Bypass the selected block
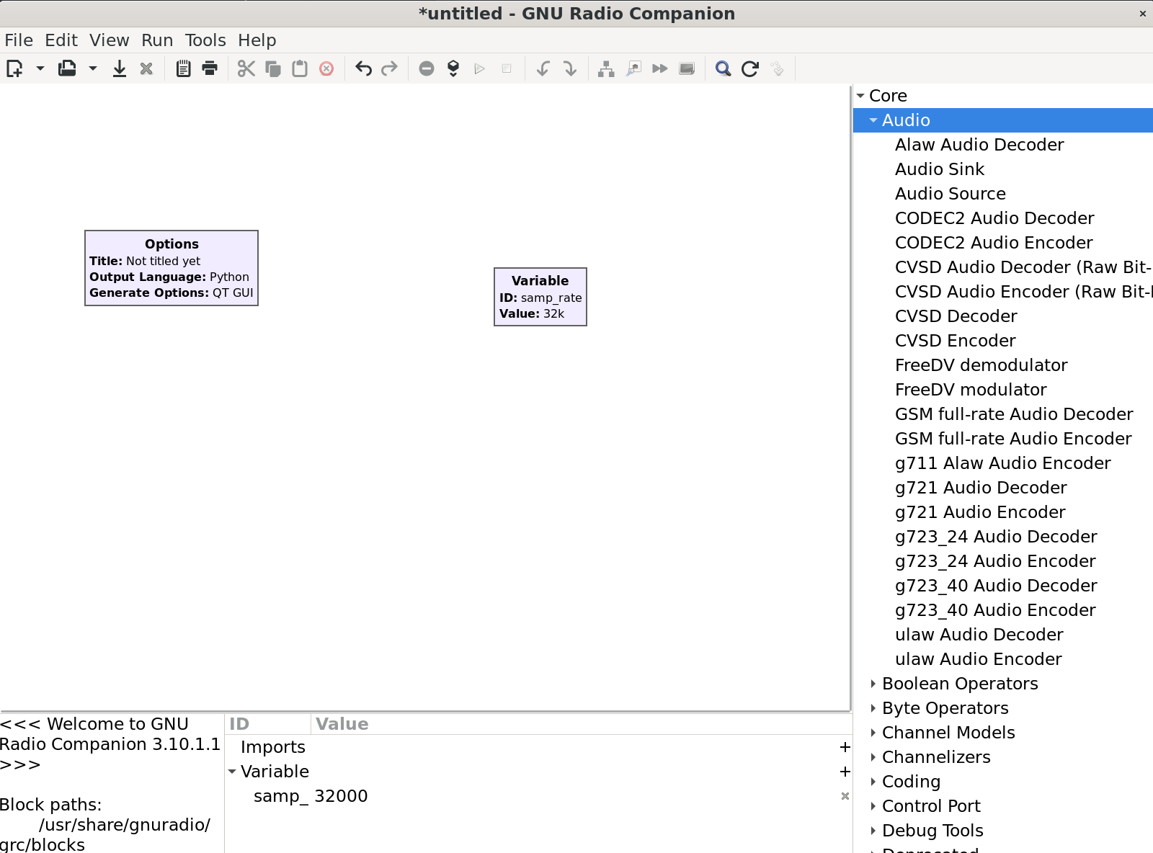This screenshot has height=853, width=1153. point(660,68)
